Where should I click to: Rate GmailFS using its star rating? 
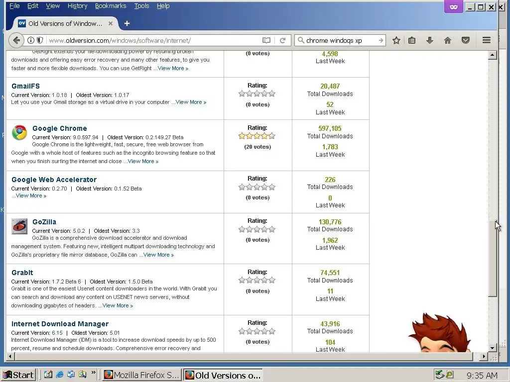click(257, 94)
